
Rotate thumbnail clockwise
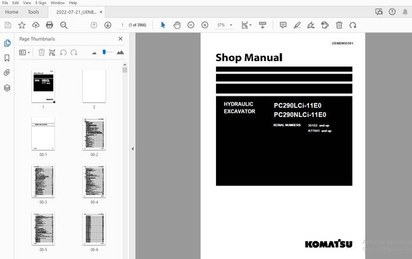(74, 52)
